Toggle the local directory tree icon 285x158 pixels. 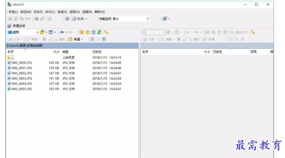107,32
